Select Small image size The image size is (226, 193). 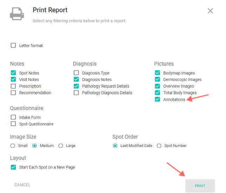pos(13,146)
